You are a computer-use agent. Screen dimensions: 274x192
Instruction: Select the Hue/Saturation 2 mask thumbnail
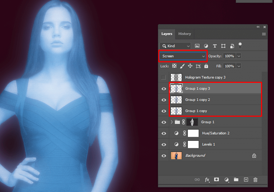click(x=193, y=133)
